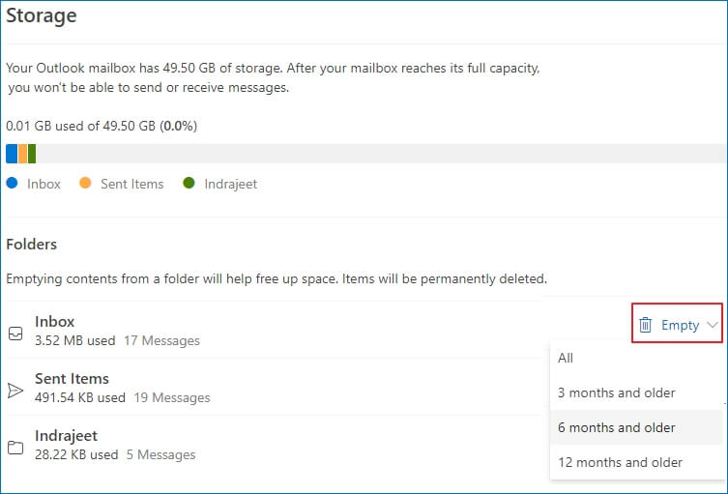Image resolution: width=728 pixels, height=494 pixels.
Task: Select 3 months and older option
Action: [637, 392]
